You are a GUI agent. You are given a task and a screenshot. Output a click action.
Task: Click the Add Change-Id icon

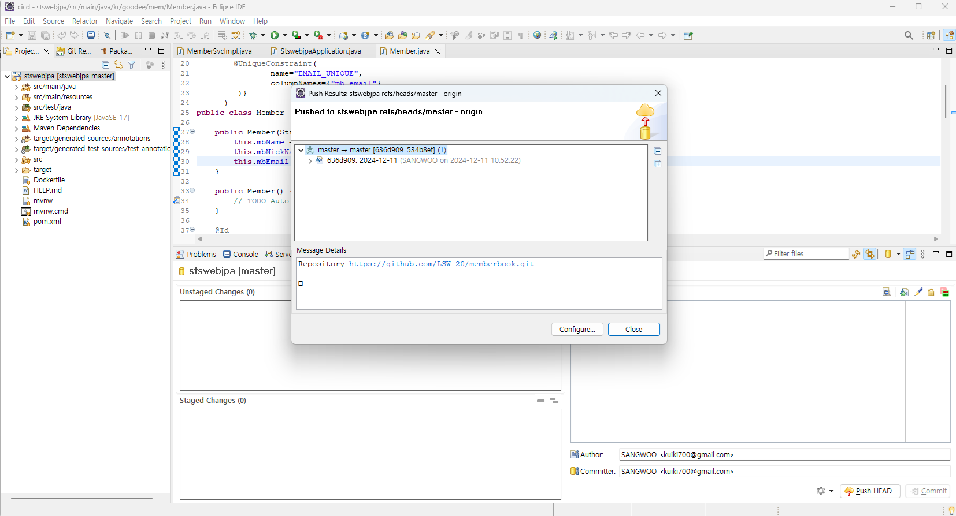coord(944,292)
